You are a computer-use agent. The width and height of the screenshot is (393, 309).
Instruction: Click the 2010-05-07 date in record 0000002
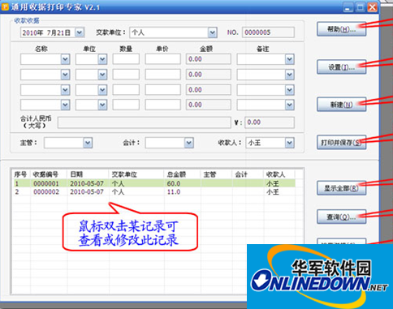pyautogui.click(x=87, y=192)
